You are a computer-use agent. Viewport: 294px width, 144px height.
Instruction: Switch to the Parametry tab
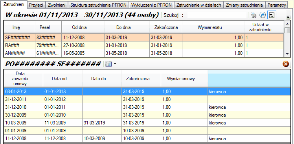(x=277, y=5)
